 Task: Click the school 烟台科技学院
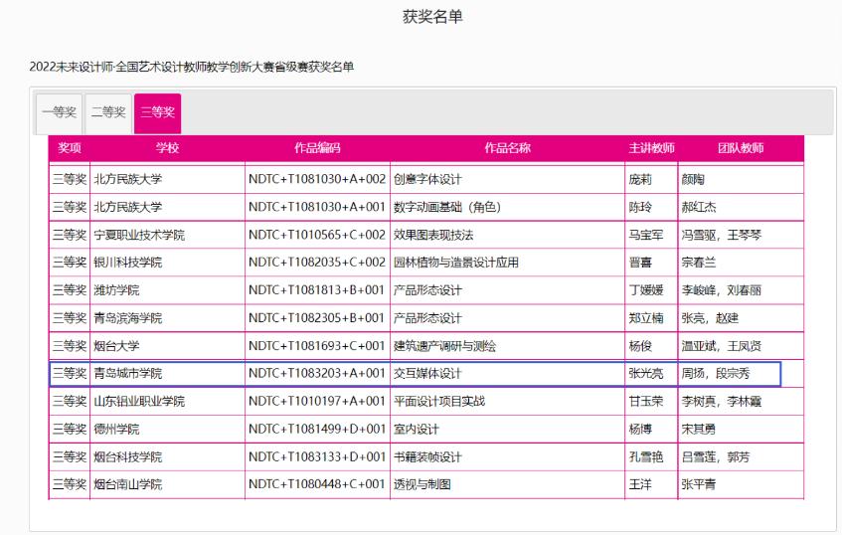[x=128, y=457]
